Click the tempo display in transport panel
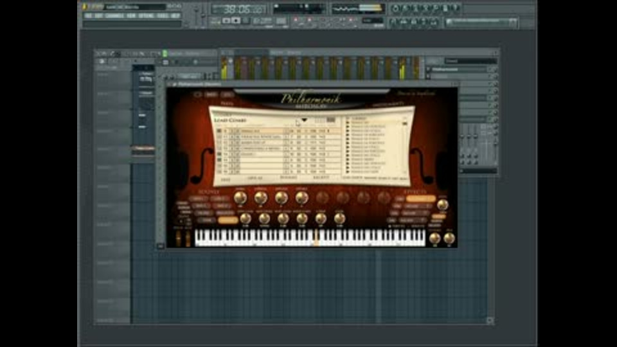This screenshot has height=347, width=617. pos(262,21)
